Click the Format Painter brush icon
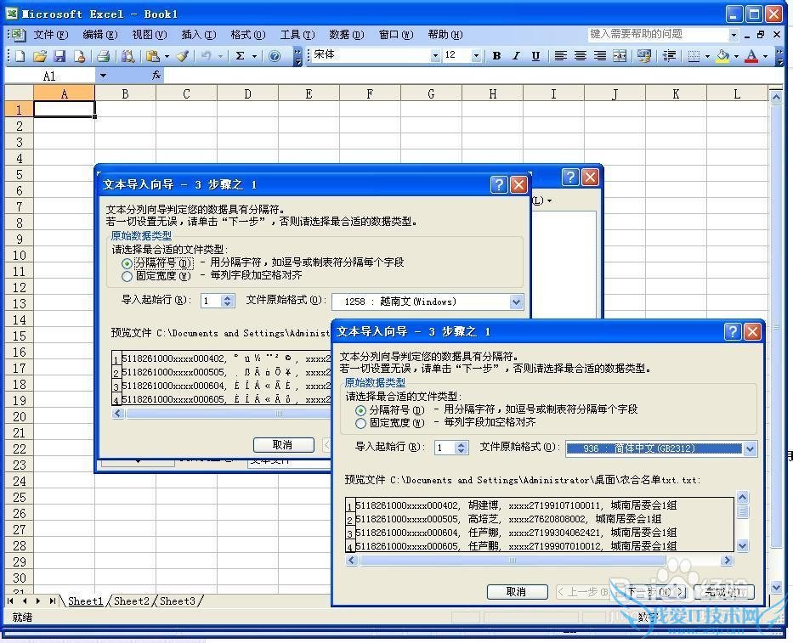The width and height of the screenshot is (793, 643). pos(183,56)
